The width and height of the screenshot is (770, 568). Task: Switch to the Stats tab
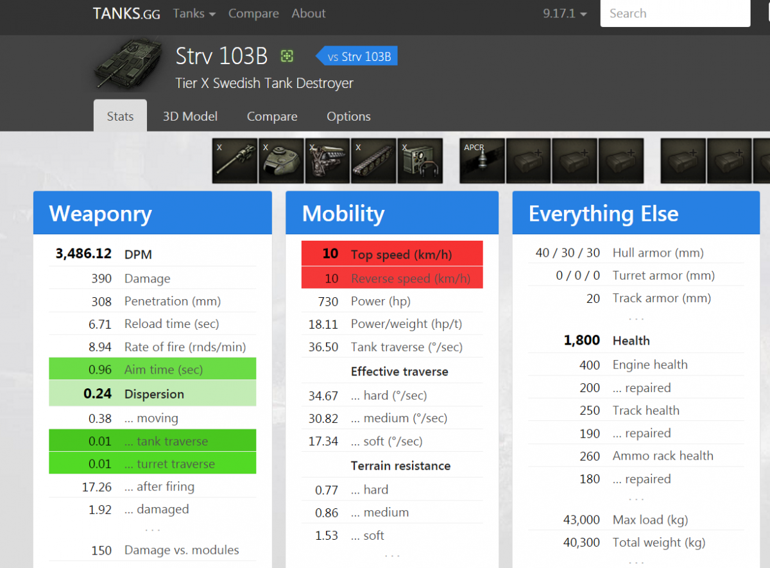click(x=120, y=116)
